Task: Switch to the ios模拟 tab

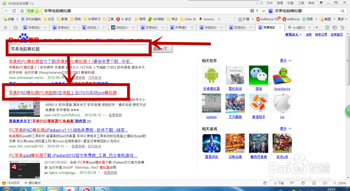Action: (300, 27)
